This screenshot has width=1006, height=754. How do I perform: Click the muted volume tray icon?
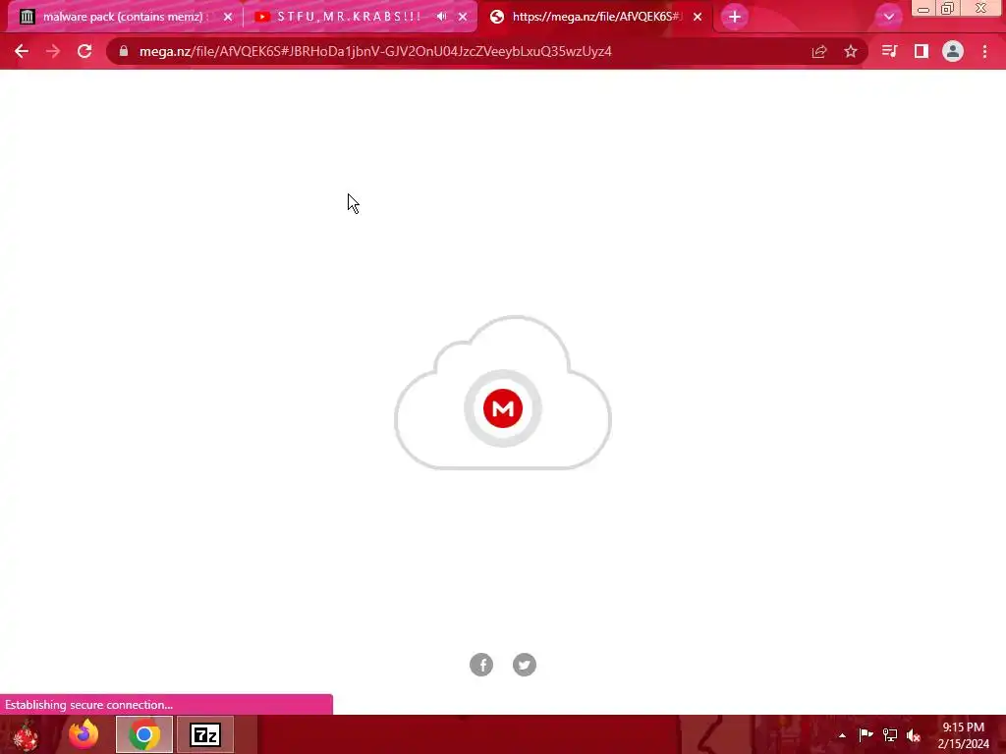pos(914,735)
